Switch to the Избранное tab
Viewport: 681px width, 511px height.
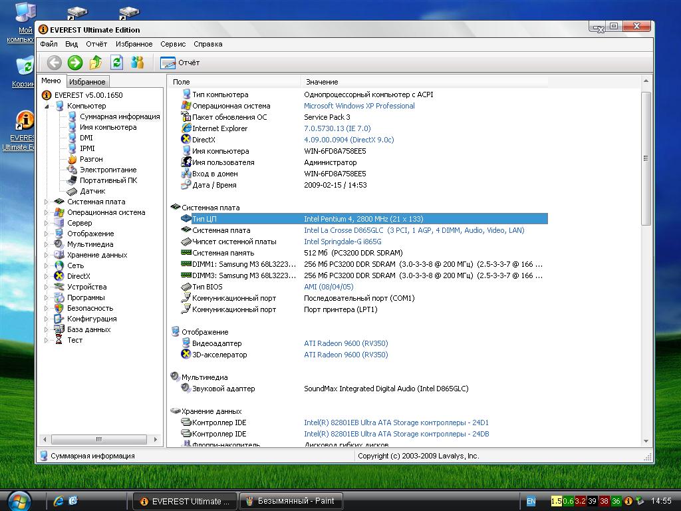[x=87, y=82]
